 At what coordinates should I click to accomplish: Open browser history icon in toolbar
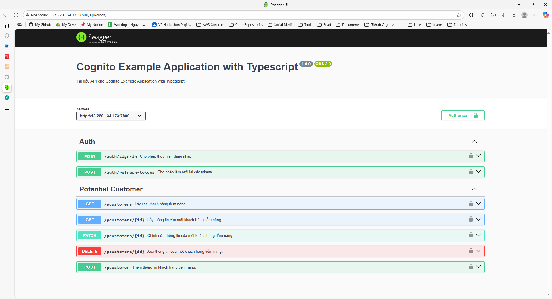pyautogui.click(x=493, y=15)
